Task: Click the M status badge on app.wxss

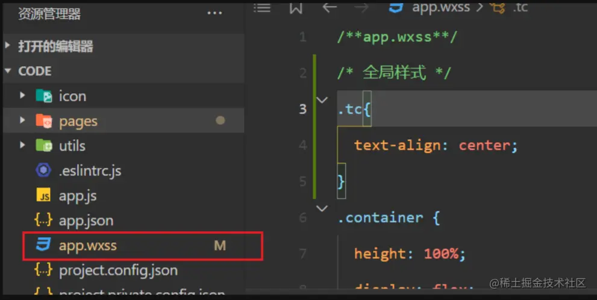Action: [220, 246]
